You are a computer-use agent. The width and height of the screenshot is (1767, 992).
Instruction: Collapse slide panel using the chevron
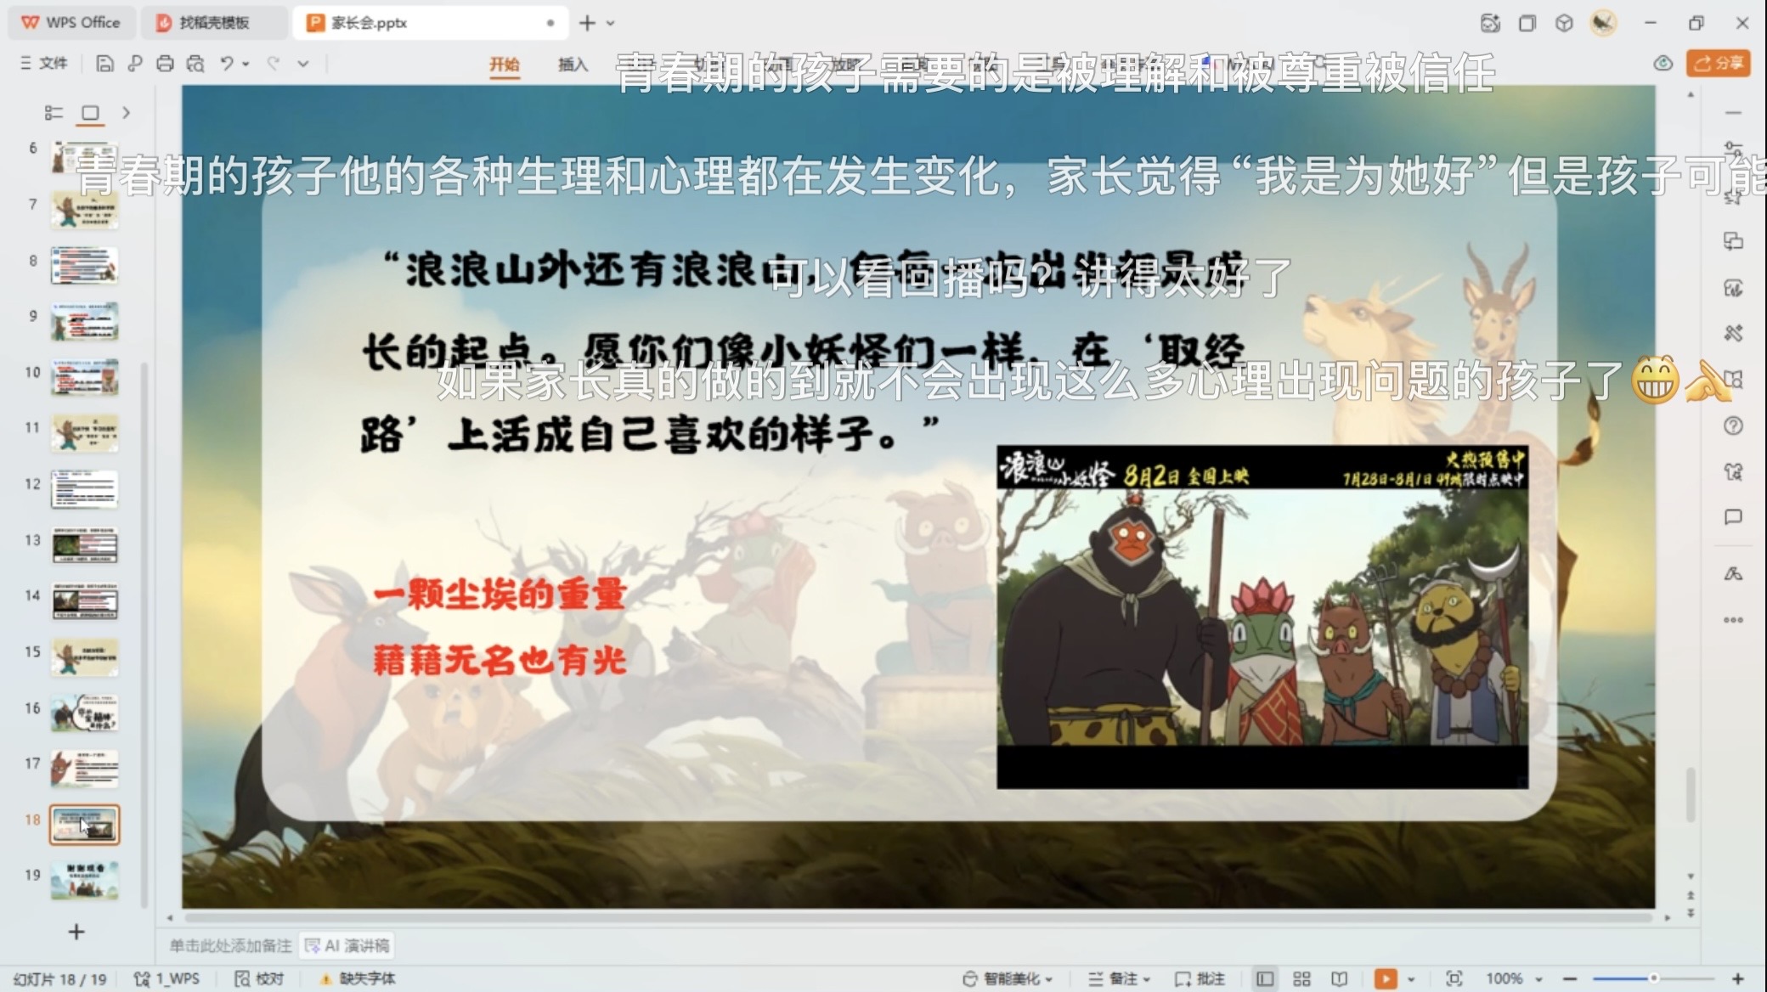tap(126, 113)
